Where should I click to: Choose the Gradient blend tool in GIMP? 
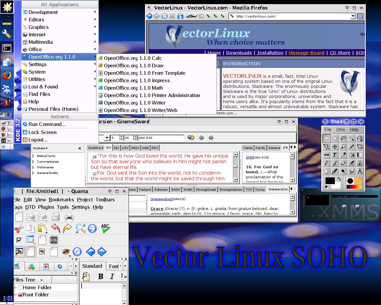tap(360, 155)
